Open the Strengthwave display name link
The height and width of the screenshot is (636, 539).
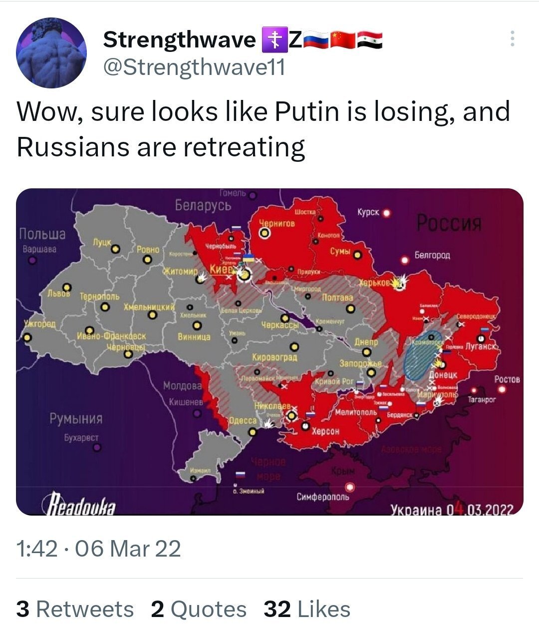(x=179, y=40)
